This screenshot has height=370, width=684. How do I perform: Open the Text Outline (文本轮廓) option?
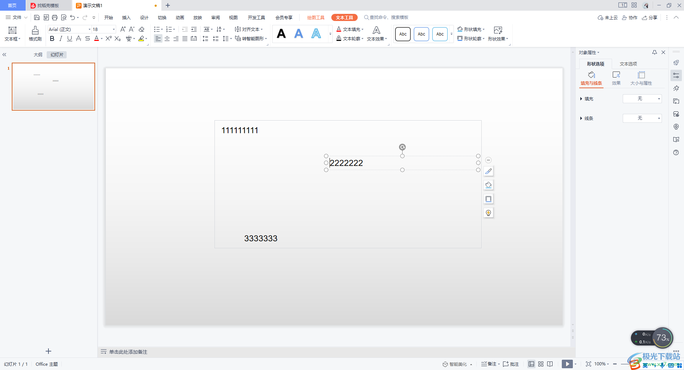point(350,38)
